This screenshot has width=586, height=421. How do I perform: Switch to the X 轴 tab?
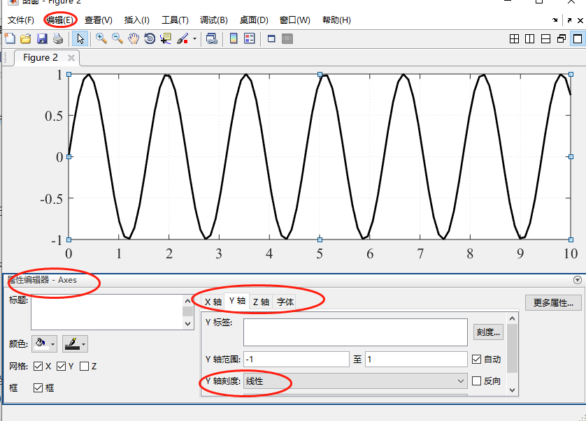coord(213,302)
